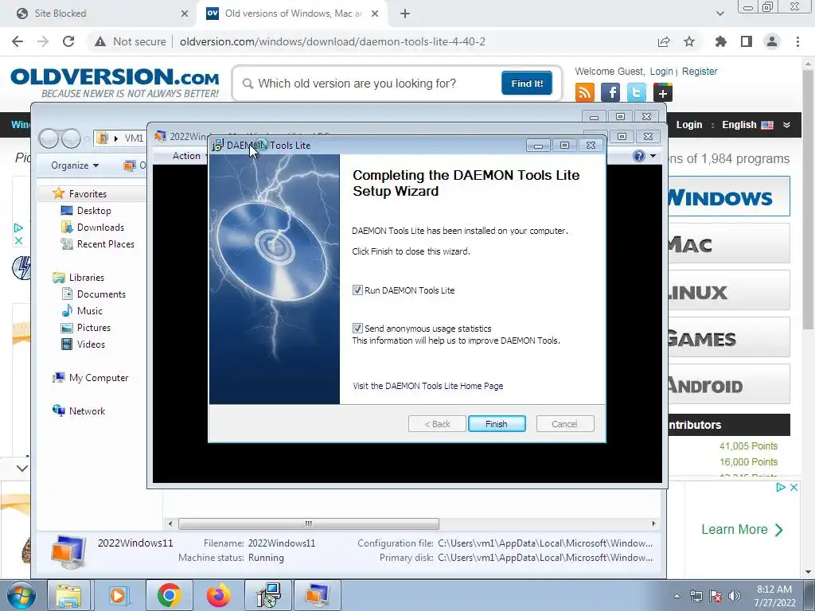Click the Explorer horizontal scrollbar thumb

[309, 523]
